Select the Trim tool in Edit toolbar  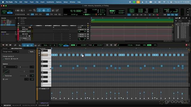[39, 11]
